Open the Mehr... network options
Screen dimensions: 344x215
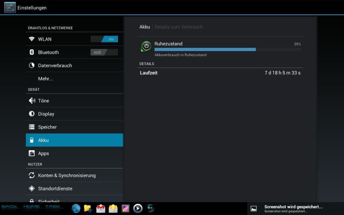74,79
